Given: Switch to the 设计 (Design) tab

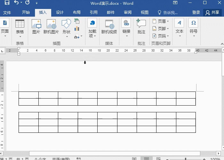Looking at the screenshot, I should [x=60, y=12].
